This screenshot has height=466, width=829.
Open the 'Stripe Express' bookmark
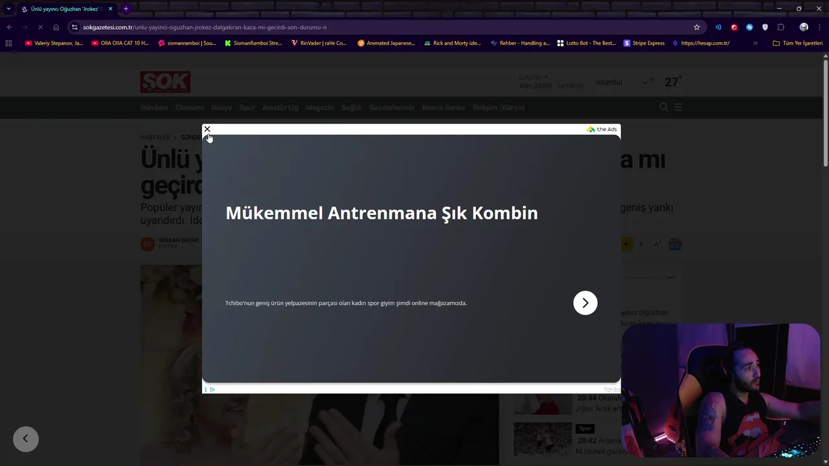click(644, 43)
